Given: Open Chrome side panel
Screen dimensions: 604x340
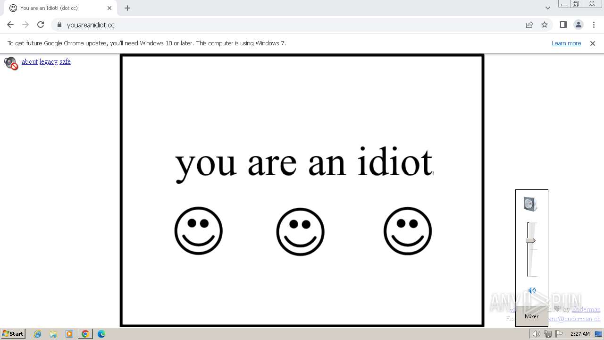Looking at the screenshot, I should 563,25.
